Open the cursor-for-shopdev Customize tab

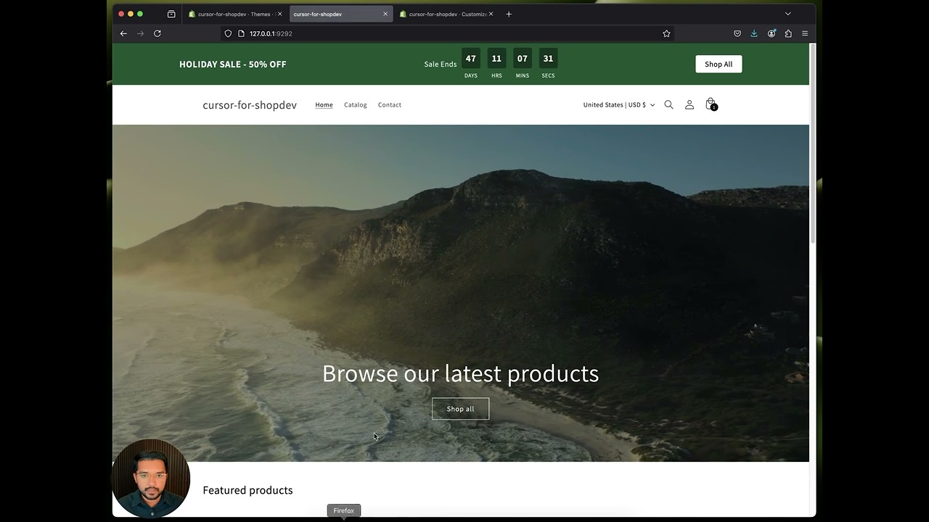tap(444, 14)
